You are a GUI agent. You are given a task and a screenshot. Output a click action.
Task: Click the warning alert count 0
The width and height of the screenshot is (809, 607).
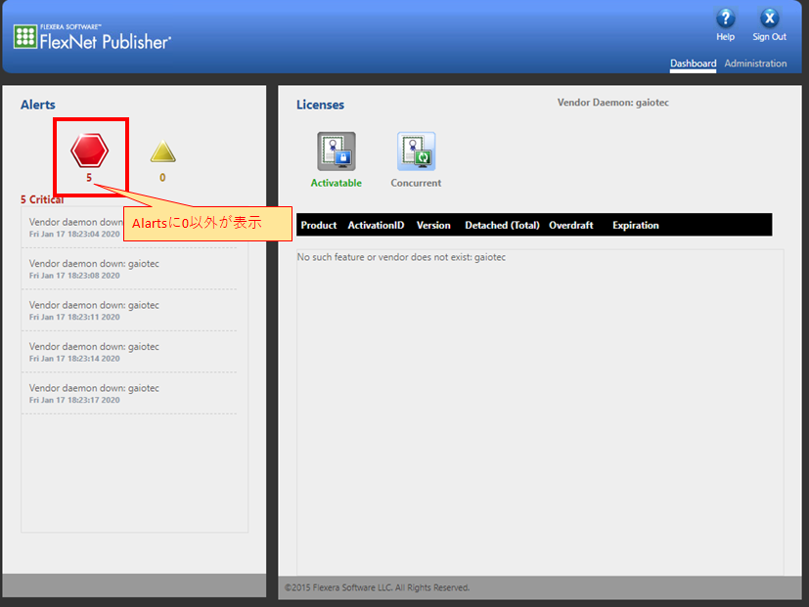pyautogui.click(x=162, y=178)
